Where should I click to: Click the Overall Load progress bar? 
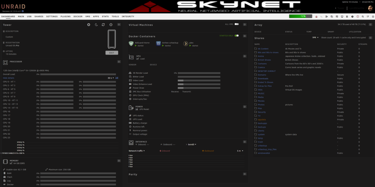point(78,74)
